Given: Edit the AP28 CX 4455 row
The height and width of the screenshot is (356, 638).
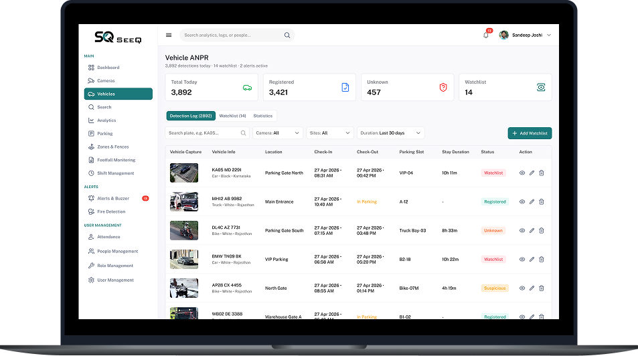Looking at the screenshot, I should click(x=532, y=288).
